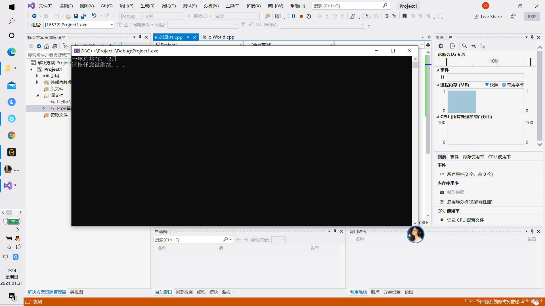Image resolution: width=545 pixels, height=306 pixels.
Task: Open the 测试(S) menu
Action: click(x=190, y=6)
